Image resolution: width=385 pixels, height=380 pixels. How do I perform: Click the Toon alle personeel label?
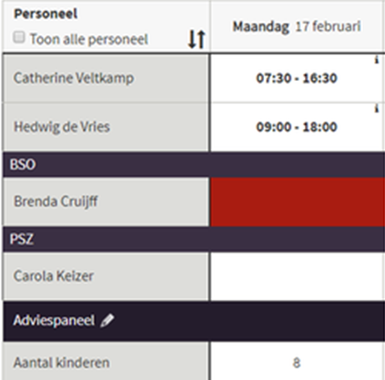[x=88, y=39]
